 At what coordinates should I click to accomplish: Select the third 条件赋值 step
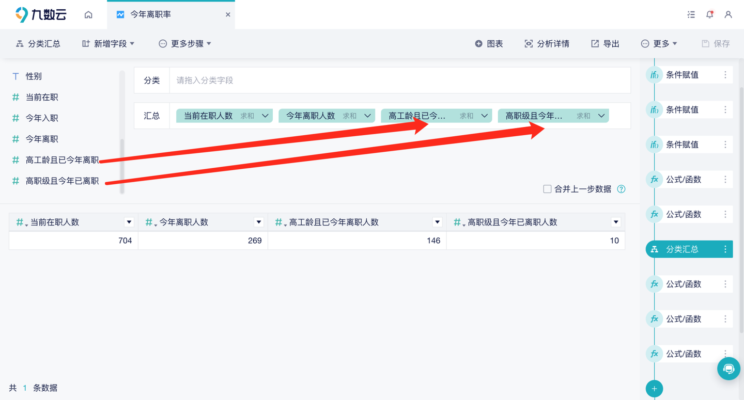click(689, 145)
